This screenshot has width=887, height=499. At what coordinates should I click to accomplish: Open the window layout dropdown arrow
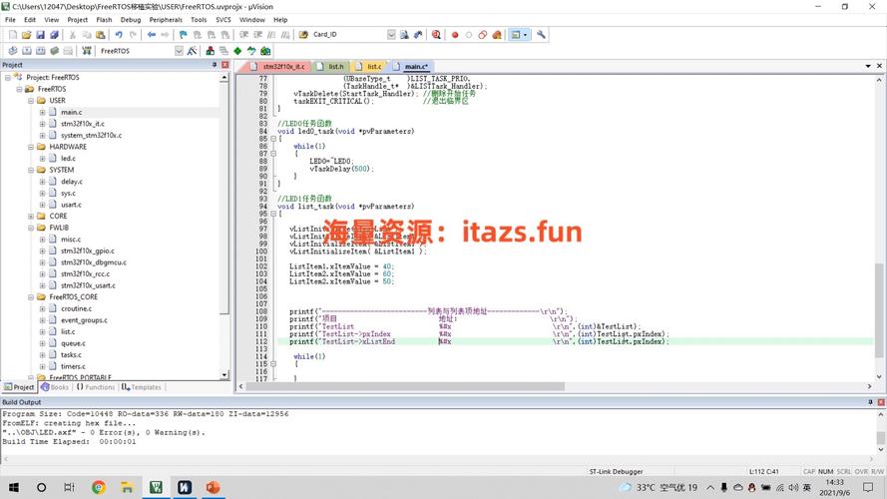point(526,35)
